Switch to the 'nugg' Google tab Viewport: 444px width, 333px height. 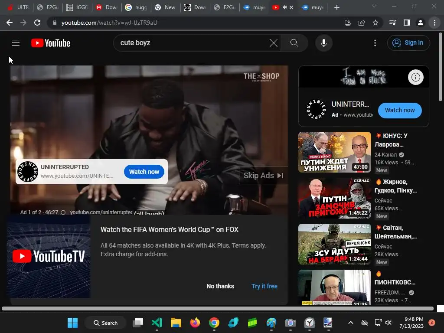(136, 7)
